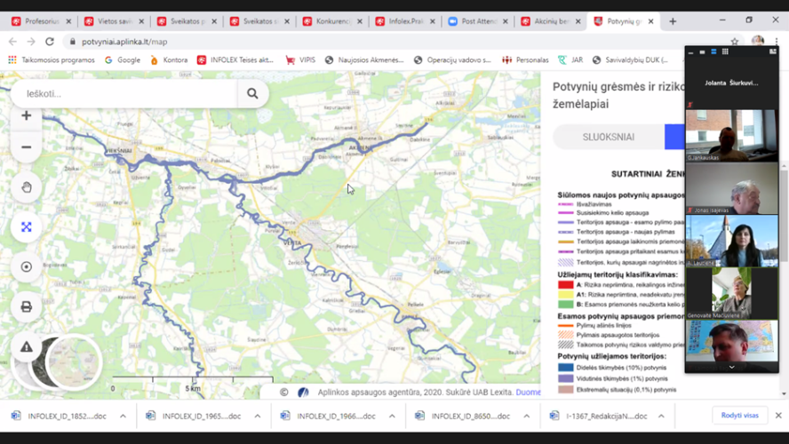
Task: Reload the page in browser
Action: tap(50, 42)
